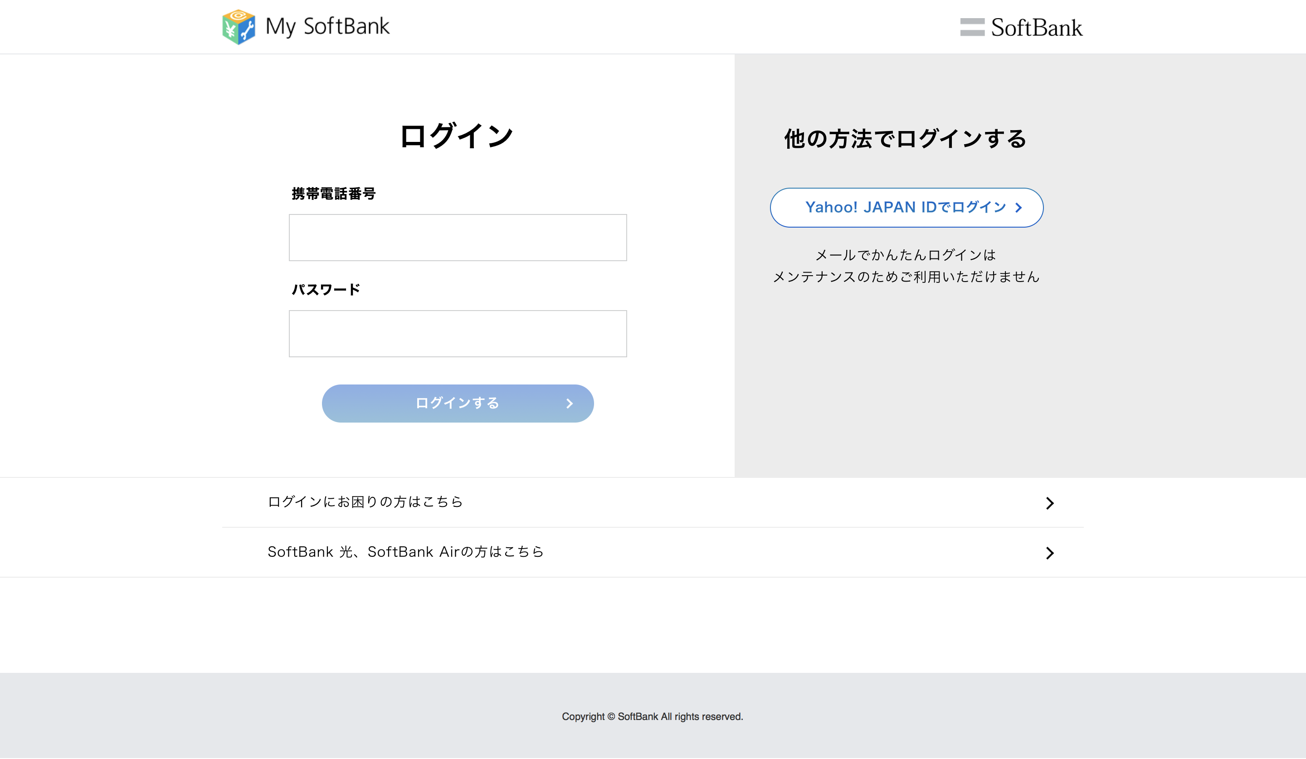Click chevron of SoftBank 光、SoftBank Air row
1306x759 pixels.
pyautogui.click(x=1049, y=553)
